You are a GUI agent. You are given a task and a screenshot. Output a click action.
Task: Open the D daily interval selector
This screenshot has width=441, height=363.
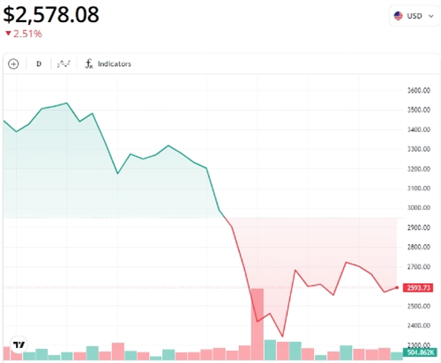39,63
